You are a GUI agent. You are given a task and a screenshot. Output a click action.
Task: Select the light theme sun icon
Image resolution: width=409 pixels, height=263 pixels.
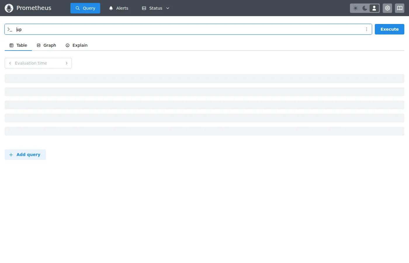pyautogui.click(x=355, y=8)
